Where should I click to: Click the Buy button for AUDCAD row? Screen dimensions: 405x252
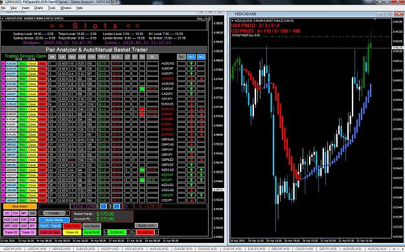[23, 63]
